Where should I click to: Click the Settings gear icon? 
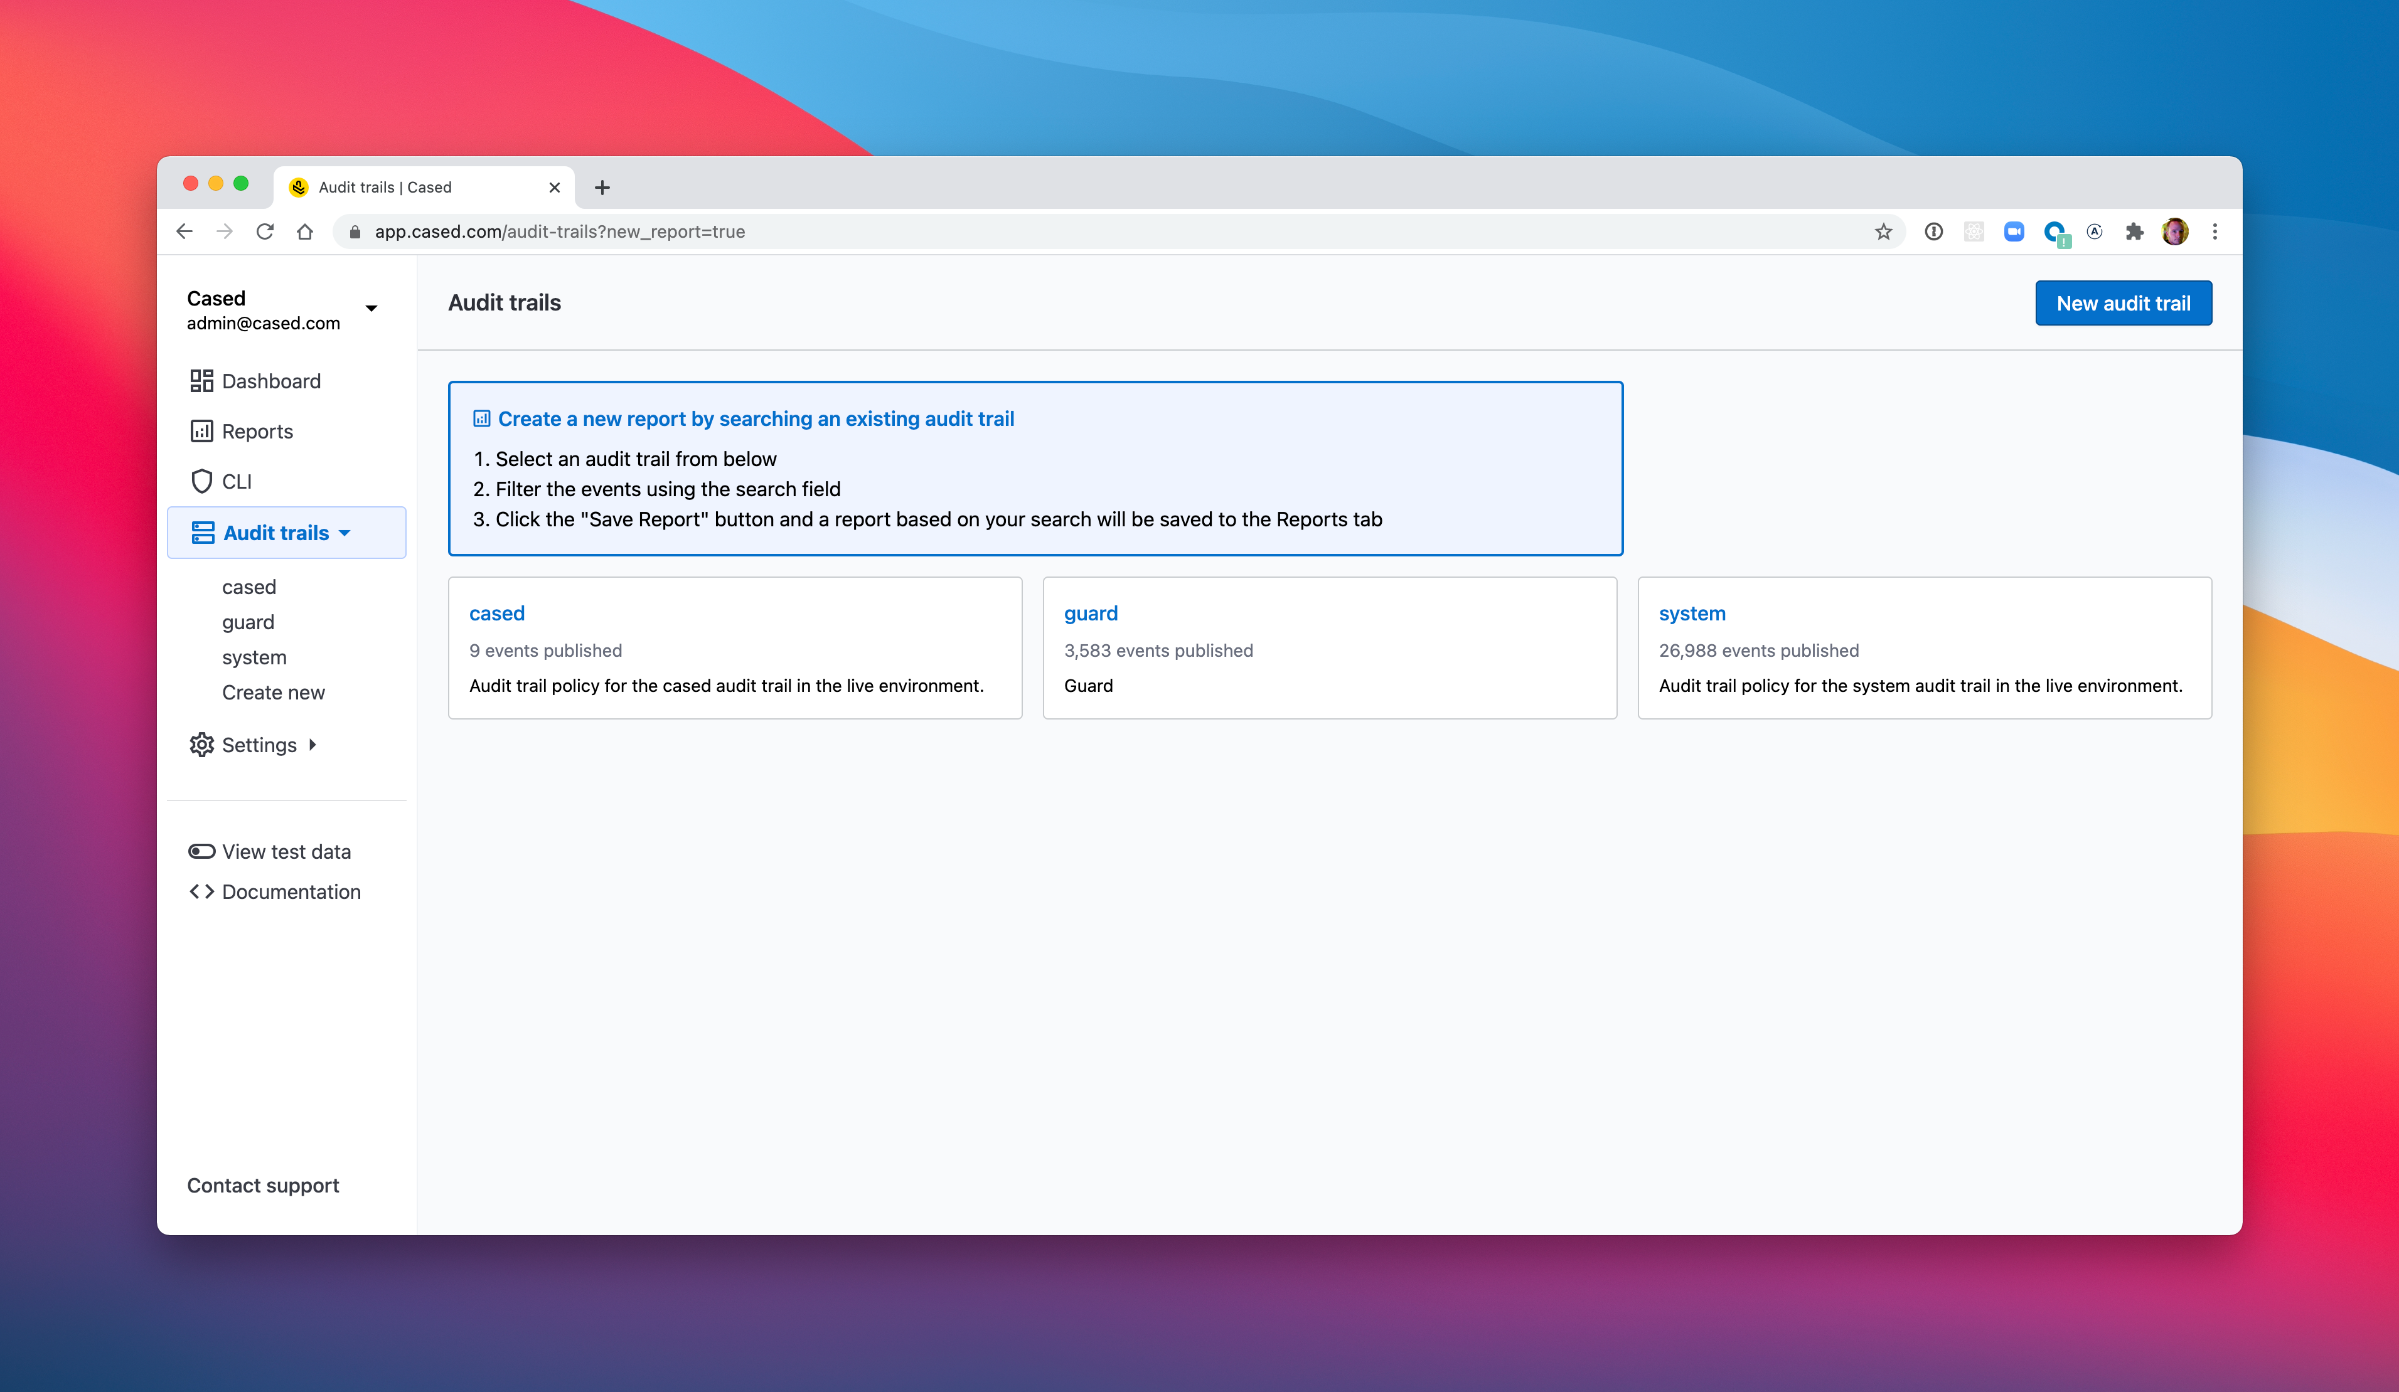click(x=201, y=745)
